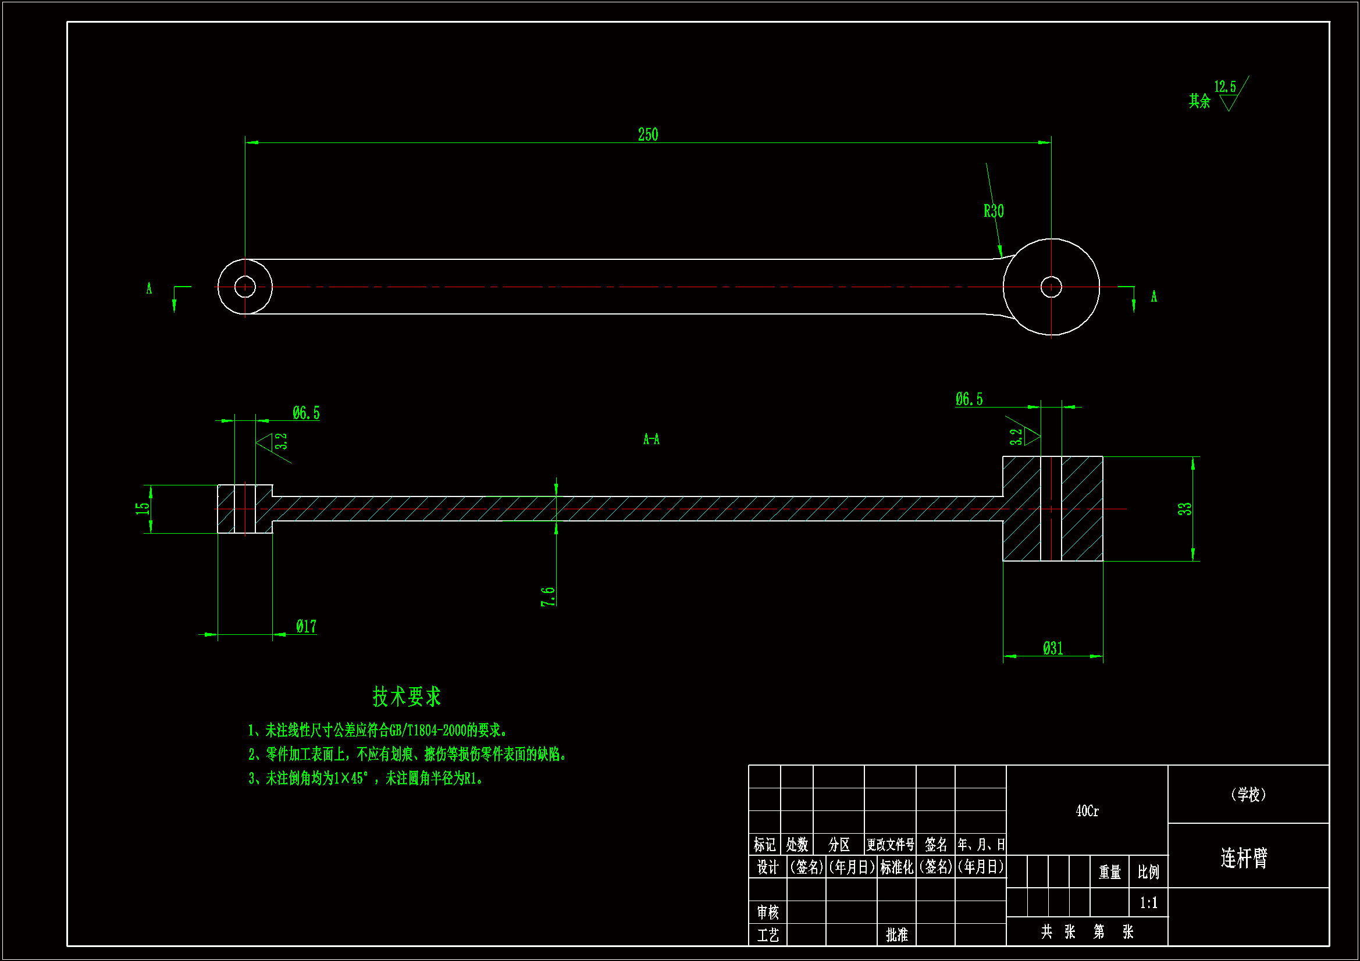Image resolution: width=1360 pixels, height=961 pixels.
Task: Select the 7.6 thickness dimension text
Action: 548,596
